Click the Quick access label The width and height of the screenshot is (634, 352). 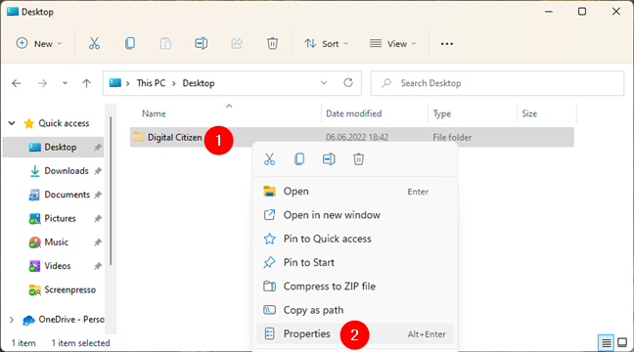[64, 123]
